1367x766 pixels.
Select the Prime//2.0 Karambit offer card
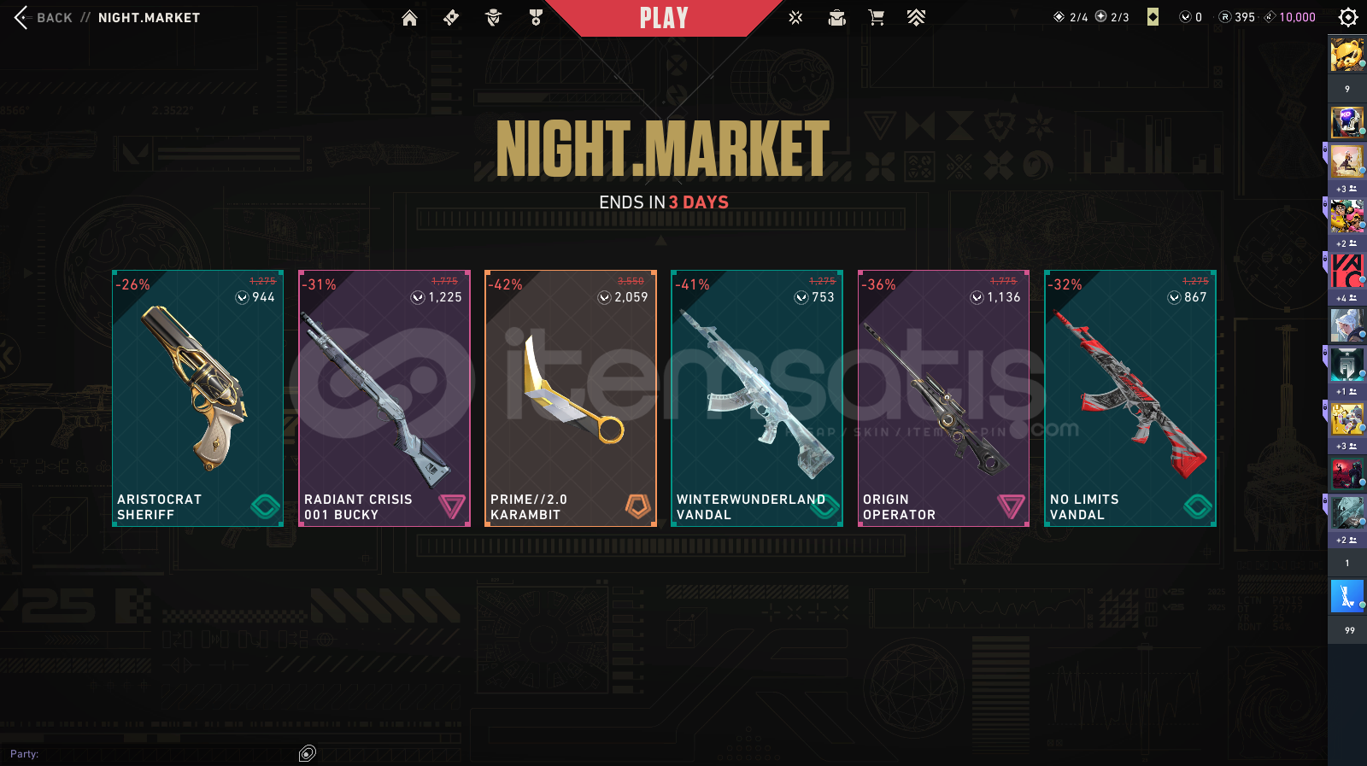pos(571,398)
